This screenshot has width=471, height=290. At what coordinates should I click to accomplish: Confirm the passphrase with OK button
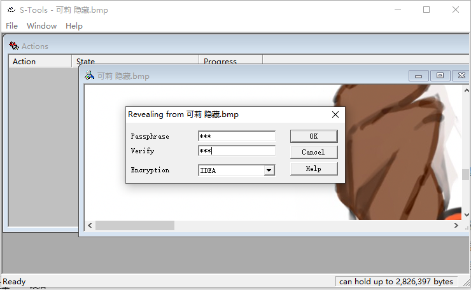pyautogui.click(x=313, y=136)
